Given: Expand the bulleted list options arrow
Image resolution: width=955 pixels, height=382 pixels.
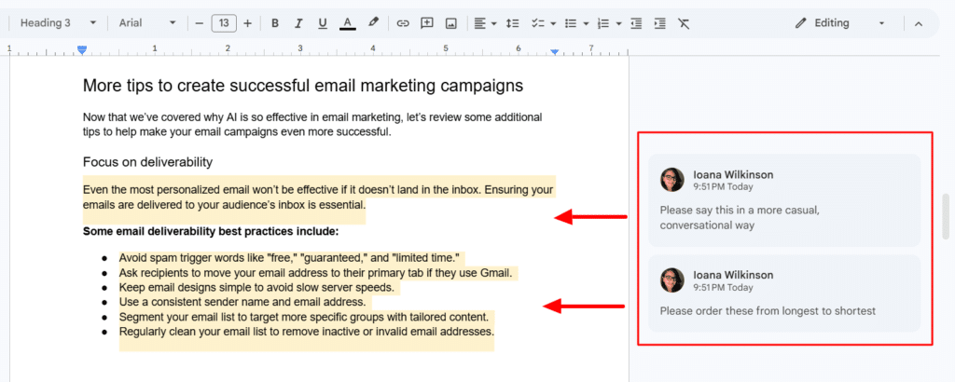Looking at the screenshot, I should pos(586,23).
